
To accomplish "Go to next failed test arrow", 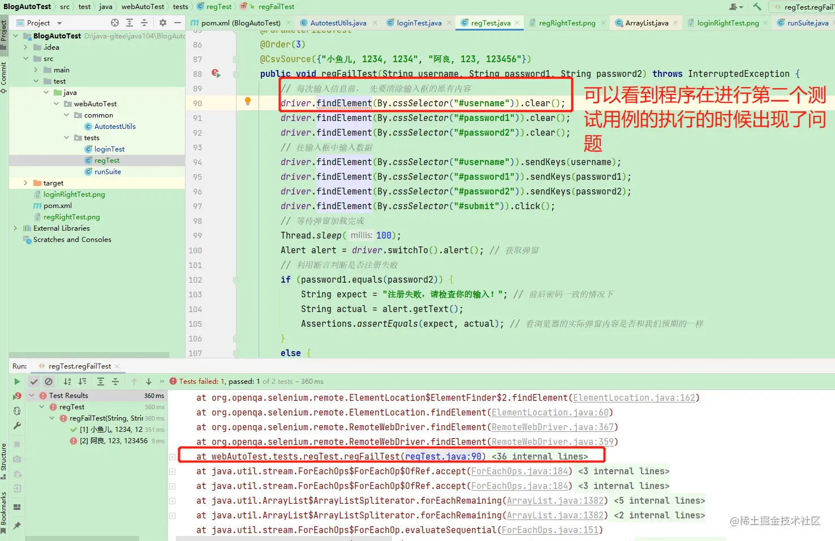I will point(149,382).
